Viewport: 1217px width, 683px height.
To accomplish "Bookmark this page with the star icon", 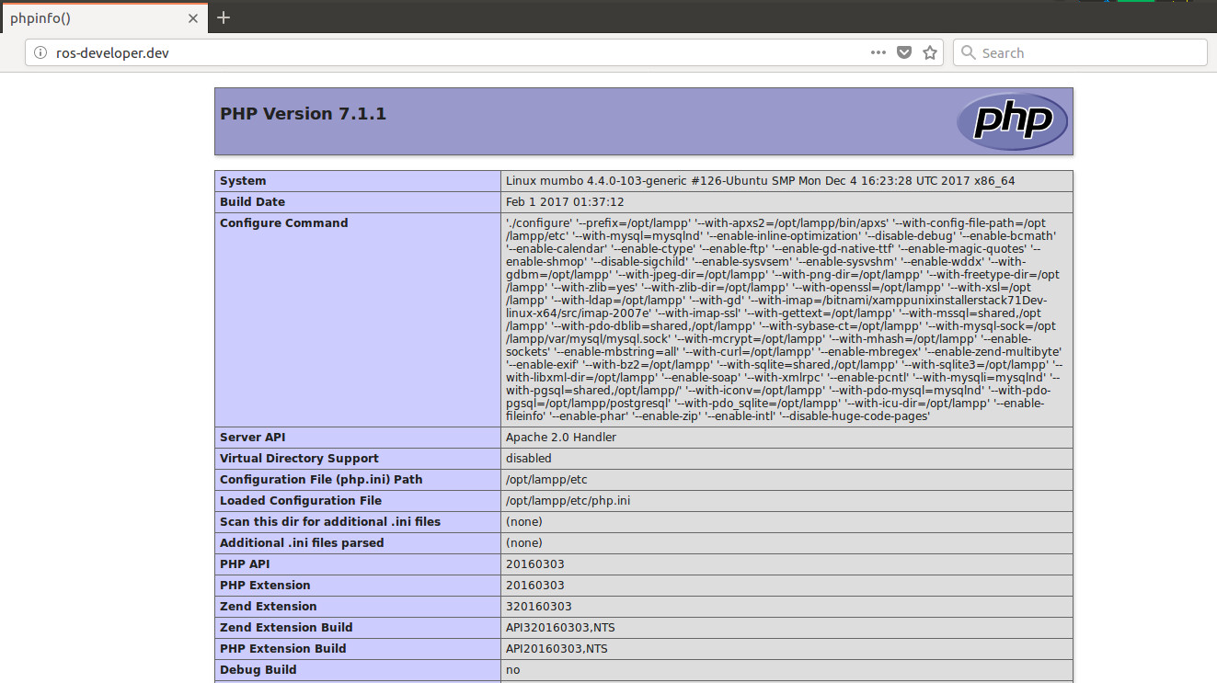I will [x=930, y=53].
